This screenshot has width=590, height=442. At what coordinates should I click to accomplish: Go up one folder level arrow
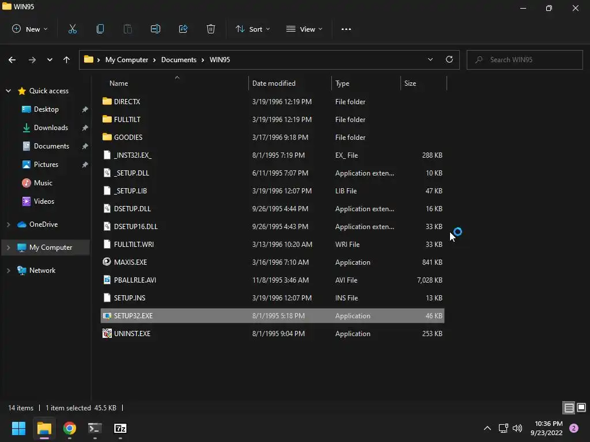click(x=67, y=60)
